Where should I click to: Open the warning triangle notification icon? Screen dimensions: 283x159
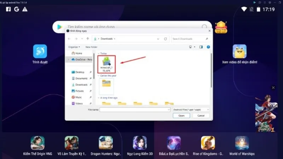click(x=25, y=9)
